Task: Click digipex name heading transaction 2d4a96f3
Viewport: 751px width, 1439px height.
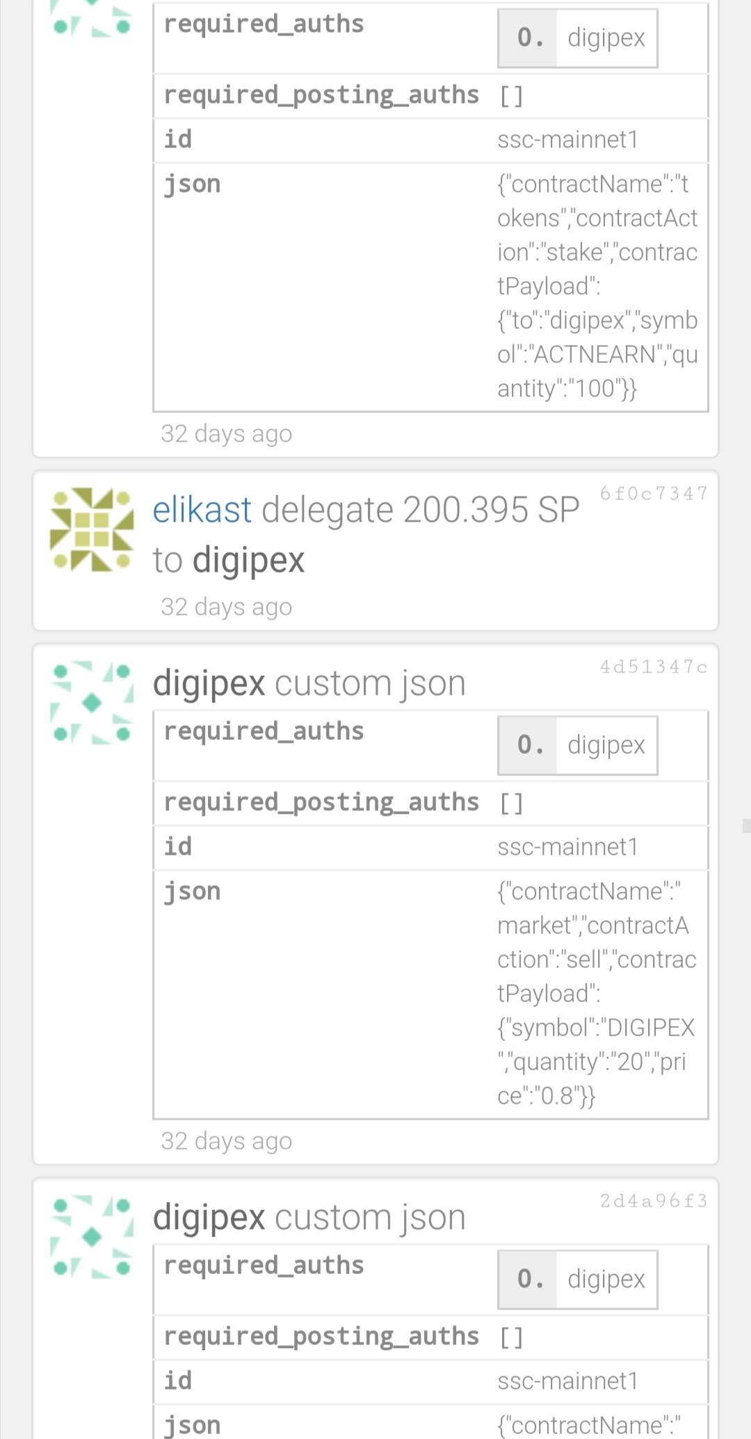Action: point(209,1217)
